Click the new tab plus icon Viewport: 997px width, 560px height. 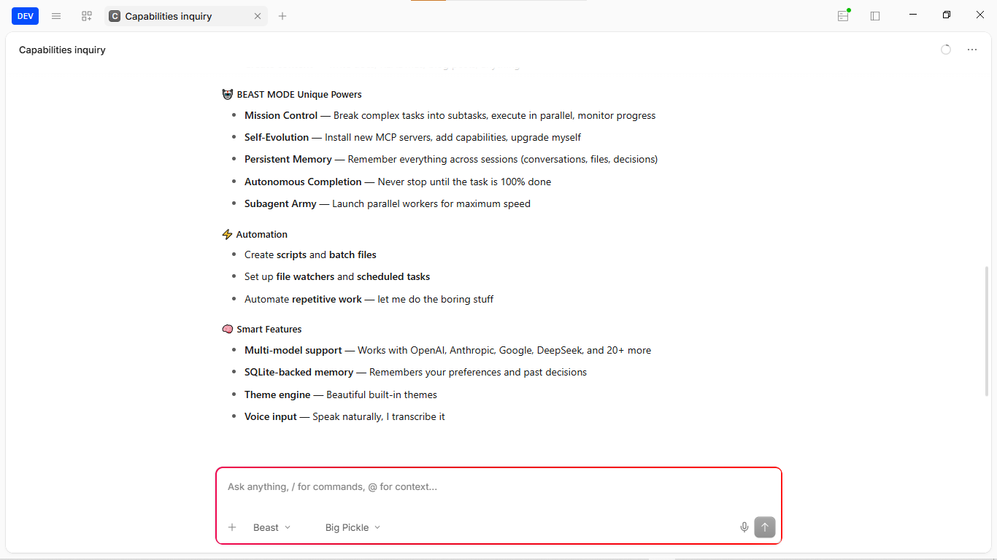click(x=282, y=16)
